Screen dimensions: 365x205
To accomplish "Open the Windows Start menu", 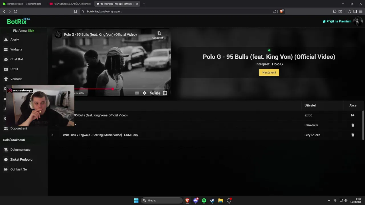I will 136,200.
